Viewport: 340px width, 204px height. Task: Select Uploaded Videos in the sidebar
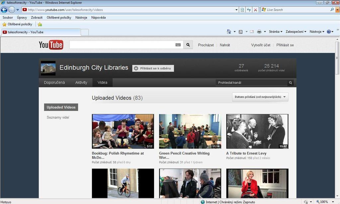pos(61,107)
